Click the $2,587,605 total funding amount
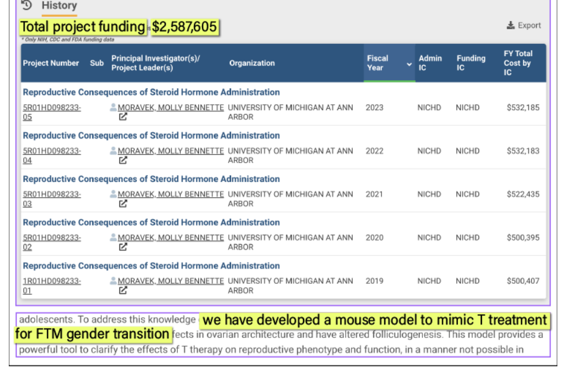Viewport: 565px width, 368px height. [184, 27]
